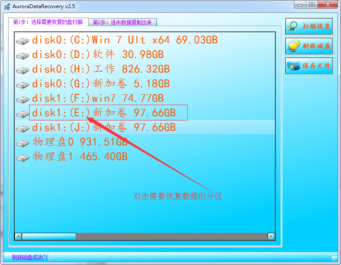The height and width of the screenshot is (265, 341).
Task: Select the disk0 (H:) 工作 826.32GB text
Action: [x=101, y=69]
